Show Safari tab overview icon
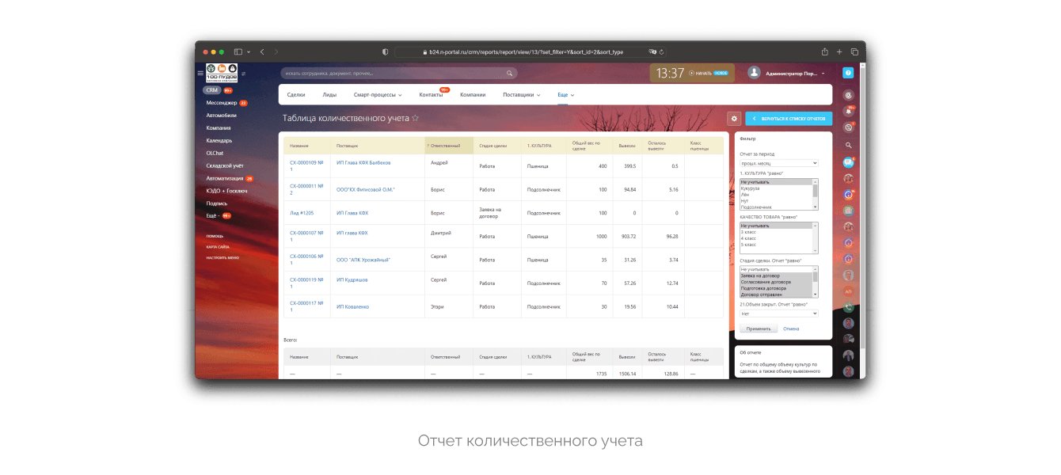Screen dimensions: 1061x475 [x=854, y=51]
